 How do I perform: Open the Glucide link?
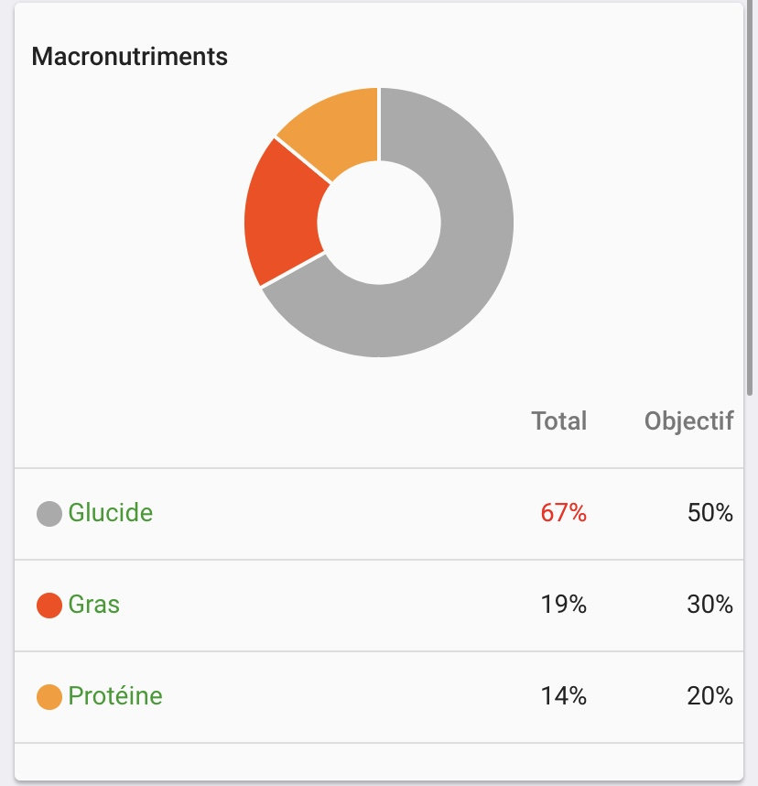[110, 512]
